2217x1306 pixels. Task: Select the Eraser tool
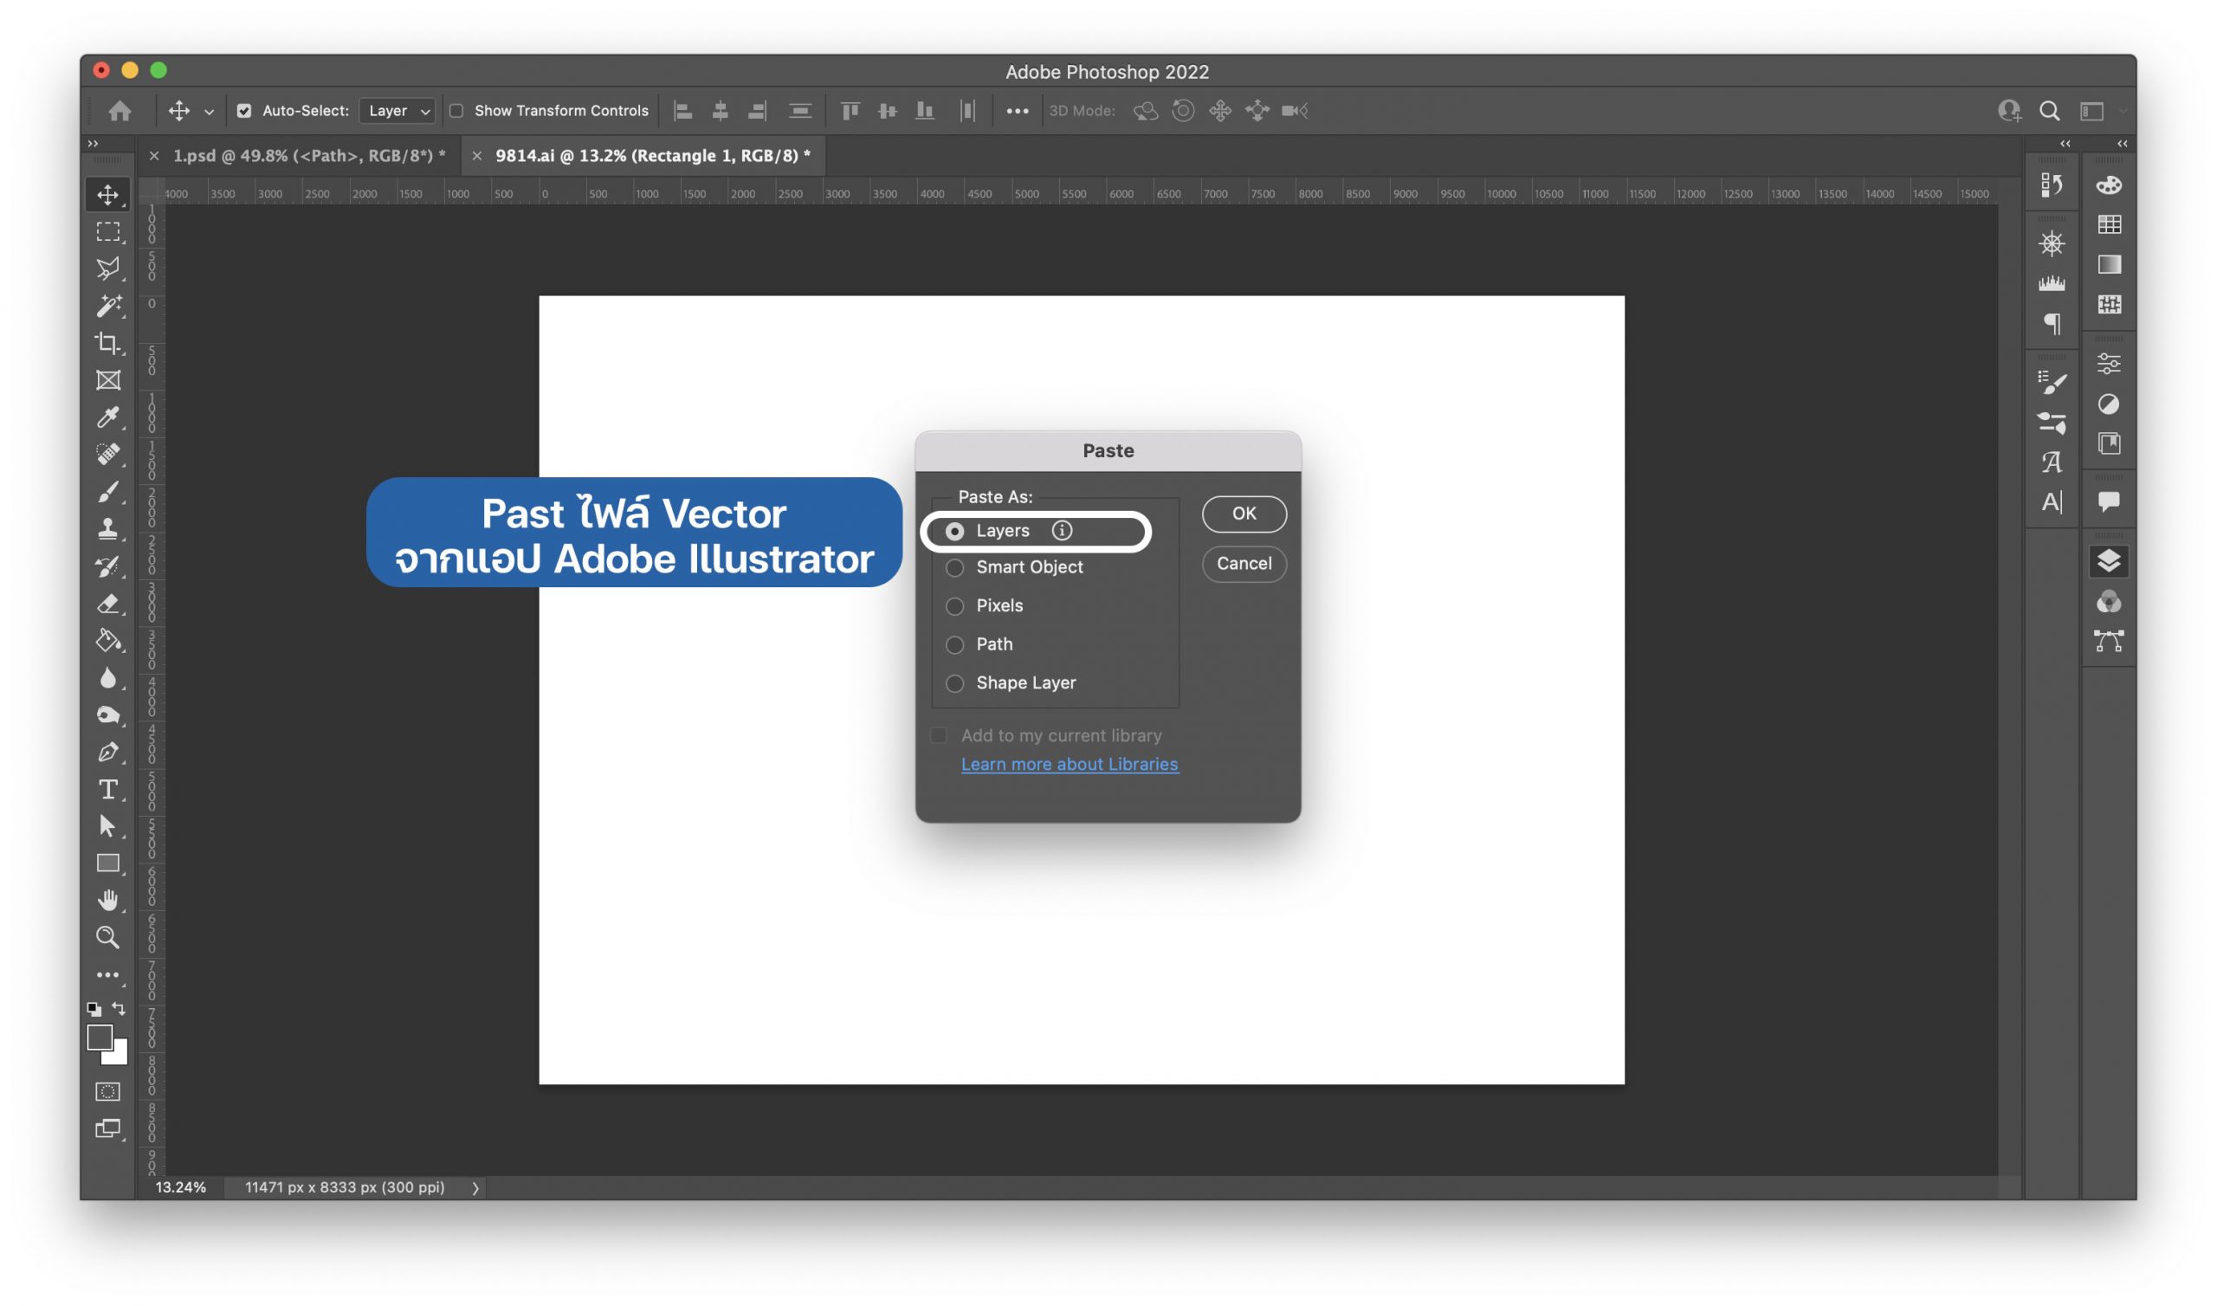(107, 604)
